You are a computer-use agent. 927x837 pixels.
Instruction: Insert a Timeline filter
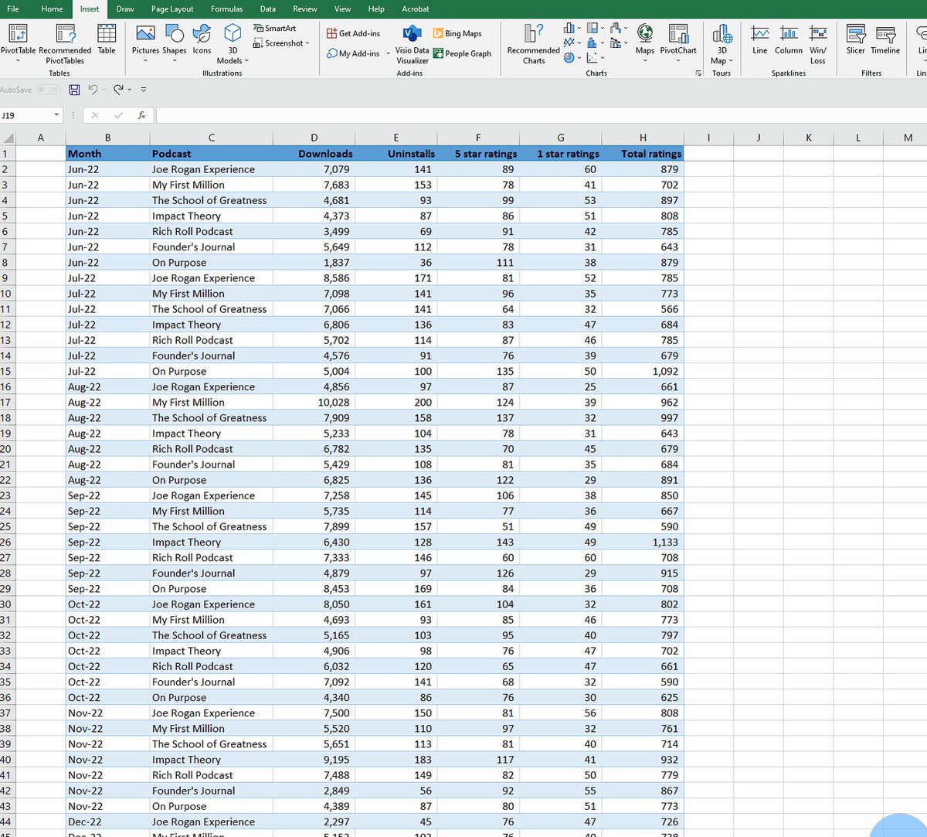pos(885,39)
